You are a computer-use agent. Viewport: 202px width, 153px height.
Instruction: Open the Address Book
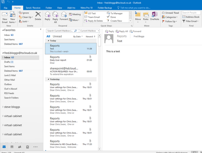pyautogui.click(x=191, y=17)
